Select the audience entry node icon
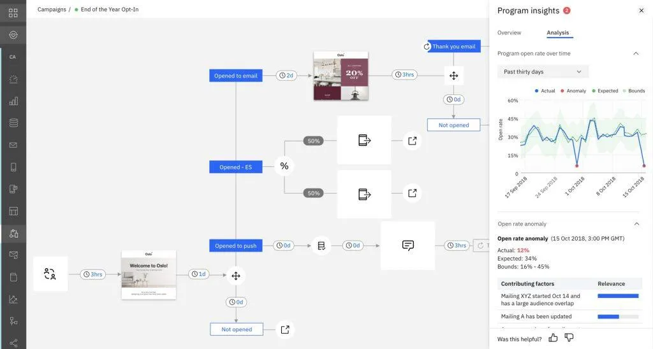Screen dimensions: 653x349 point(50,274)
